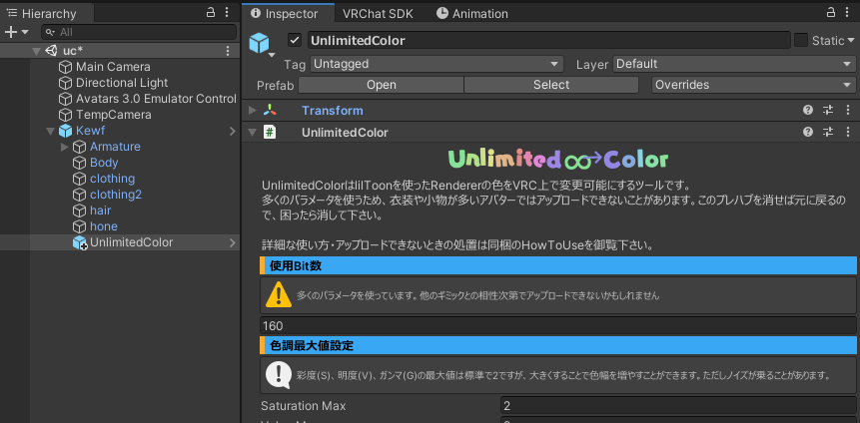The width and height of the screenshot is (860, 423).
Task: Click the UnlimitedColor prefab cube icon in Hierarchy
Action: coord(80,242)
